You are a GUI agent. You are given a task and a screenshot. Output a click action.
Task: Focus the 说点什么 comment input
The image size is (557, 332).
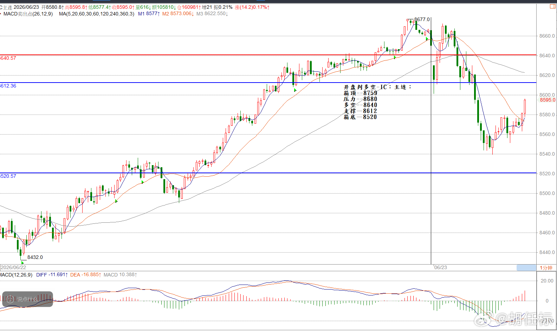click(27, 299)
